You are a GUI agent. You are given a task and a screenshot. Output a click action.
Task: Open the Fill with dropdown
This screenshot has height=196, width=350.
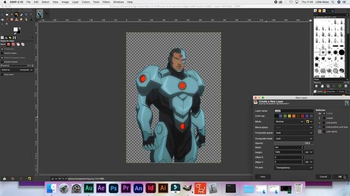click(x=294, y=168)
